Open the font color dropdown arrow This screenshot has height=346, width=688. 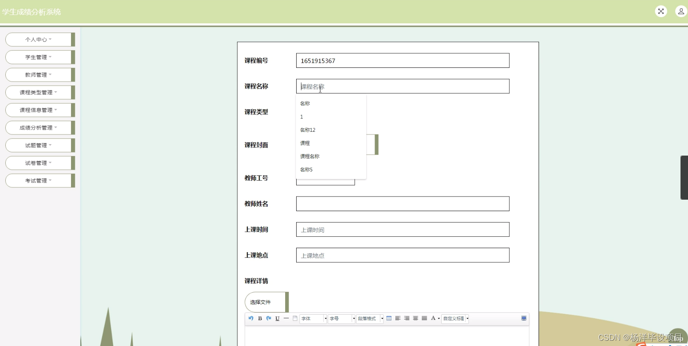439,319
